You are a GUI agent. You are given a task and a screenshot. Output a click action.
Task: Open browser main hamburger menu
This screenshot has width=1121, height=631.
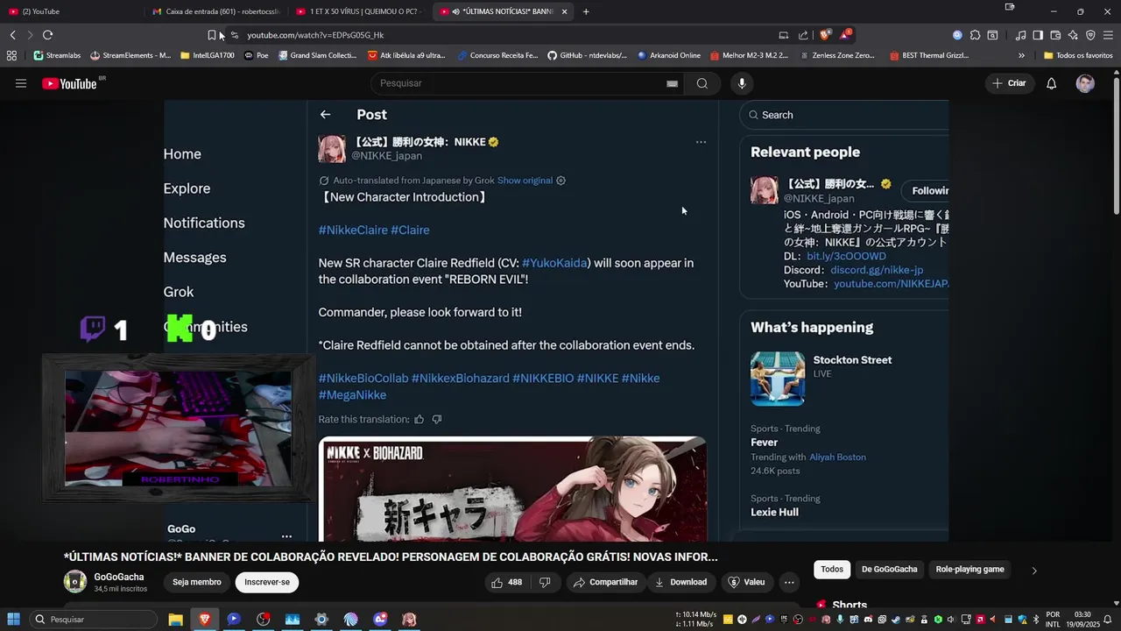1109,35
